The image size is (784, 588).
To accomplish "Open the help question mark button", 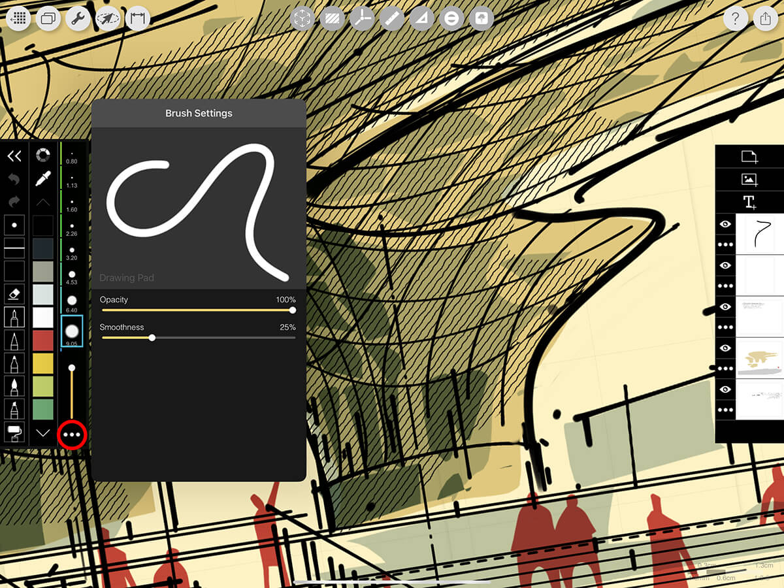I will click(735, 19).
